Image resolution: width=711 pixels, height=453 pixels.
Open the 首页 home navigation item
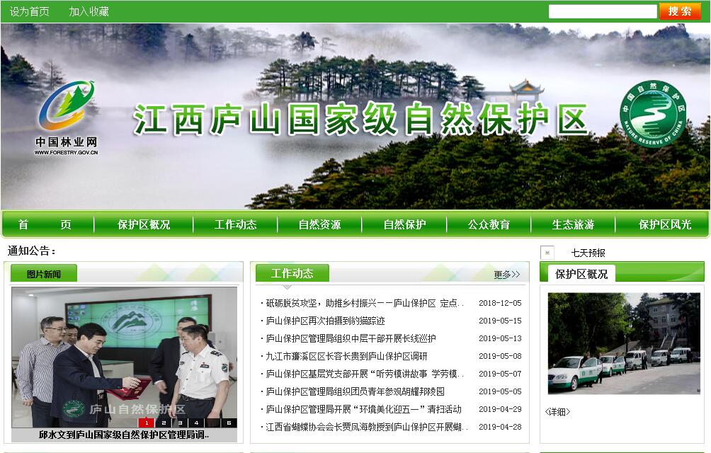(x=45, y=224)
